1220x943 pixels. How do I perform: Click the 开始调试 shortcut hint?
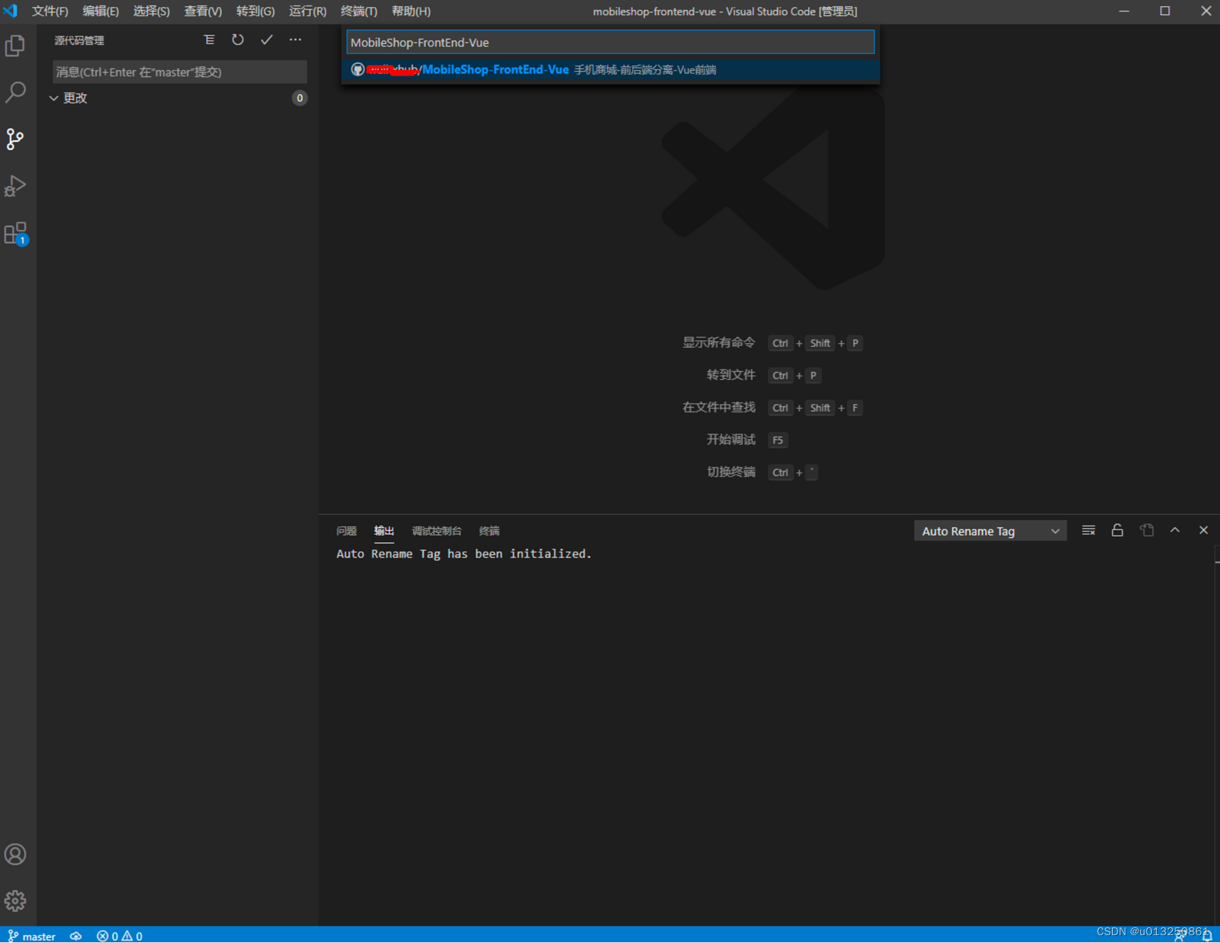point(731,440)
